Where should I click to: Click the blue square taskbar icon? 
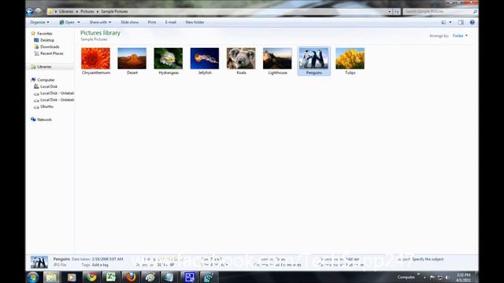[x=189, y=277]
